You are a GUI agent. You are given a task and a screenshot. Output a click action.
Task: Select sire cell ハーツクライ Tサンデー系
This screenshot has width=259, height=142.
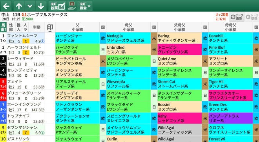77,50
